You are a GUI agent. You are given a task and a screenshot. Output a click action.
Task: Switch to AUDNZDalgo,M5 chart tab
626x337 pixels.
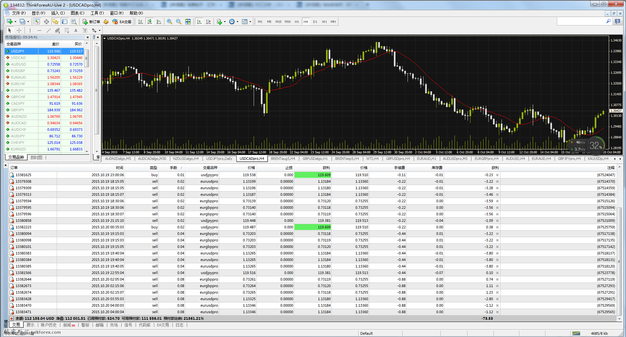118,159
